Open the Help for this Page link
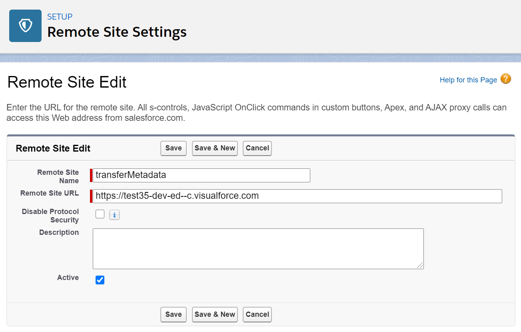 click(x=468, y=80)
